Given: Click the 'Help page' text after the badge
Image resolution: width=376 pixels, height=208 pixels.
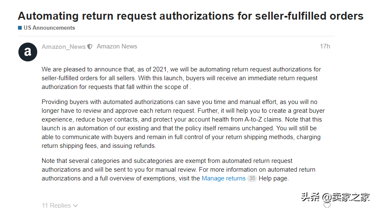Looking at the screenshot, I should click(x=274, y=178).
